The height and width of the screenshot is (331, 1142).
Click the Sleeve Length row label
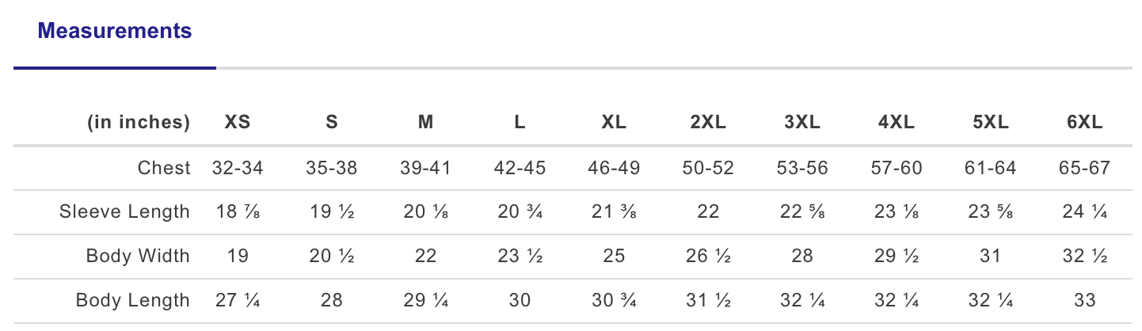click(125, 212)
